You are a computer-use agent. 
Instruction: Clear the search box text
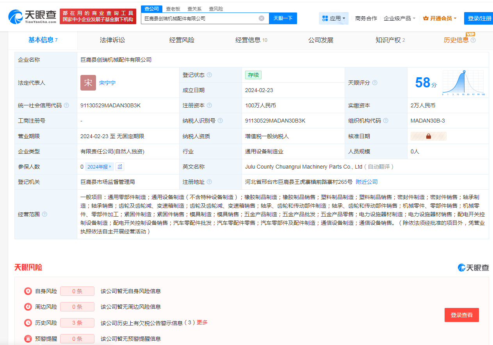262,18
